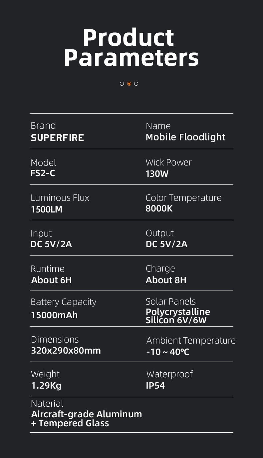Viewport: 263px width, 458px height.
Task: Select the About 8H charge value
Action: [166, 280]
